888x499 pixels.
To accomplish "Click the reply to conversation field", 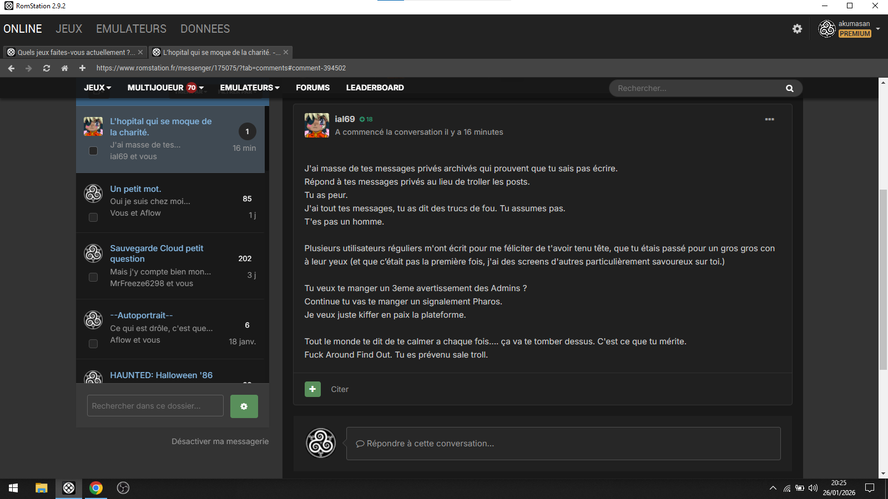I will [x=563, y=444].
